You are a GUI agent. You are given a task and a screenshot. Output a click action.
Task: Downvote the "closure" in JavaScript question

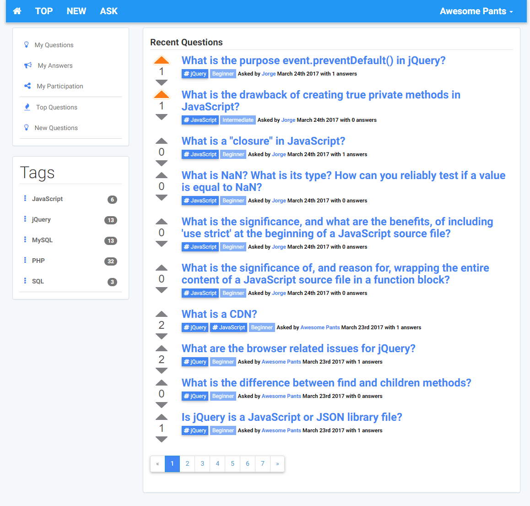(162, 163)
